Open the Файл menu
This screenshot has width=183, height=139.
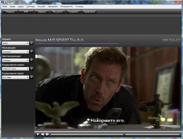pos(5,6)
